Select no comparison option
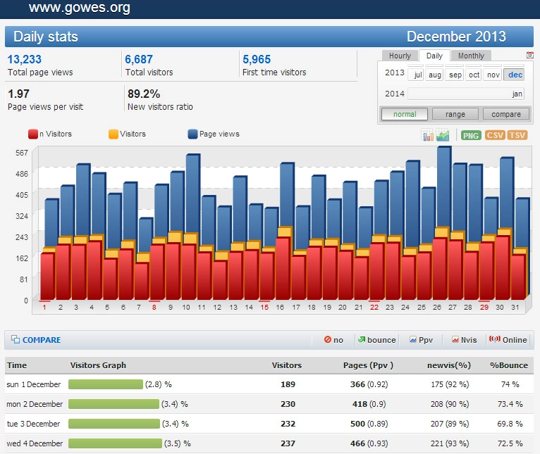 tap(333, 340)
